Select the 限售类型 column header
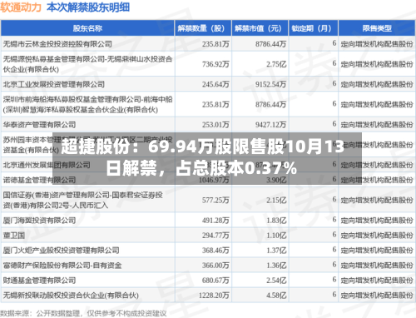 377,28
